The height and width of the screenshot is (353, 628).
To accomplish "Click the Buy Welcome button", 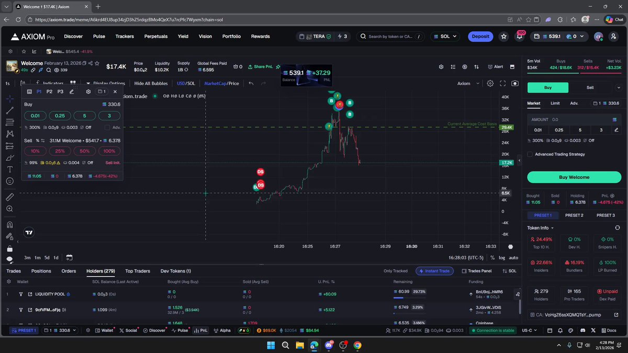I will 574,177.
